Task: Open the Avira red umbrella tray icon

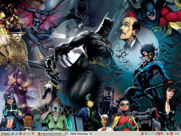Action: click(x=159, y=134)
